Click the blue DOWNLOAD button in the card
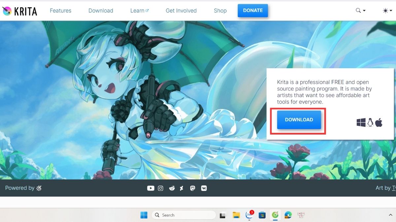Image resolution: width=396 pixels, height=222 pixels. pos(299,120)
